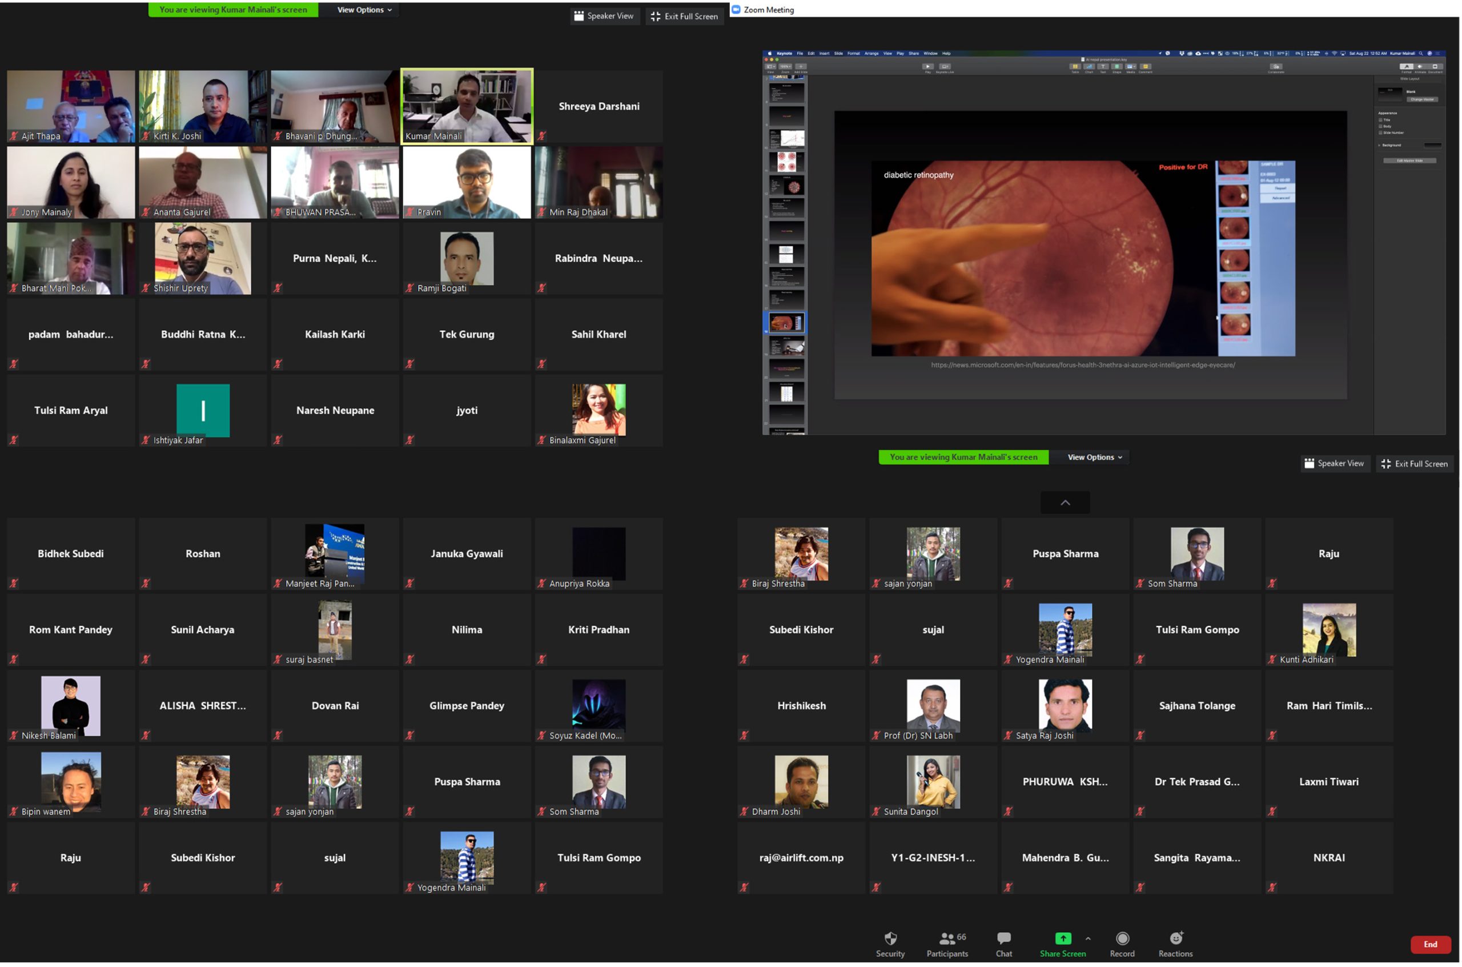Check the Title appearance checkbox
Image resolution: width=1462 pixels, height=967 pixels.
(1380, 119)
